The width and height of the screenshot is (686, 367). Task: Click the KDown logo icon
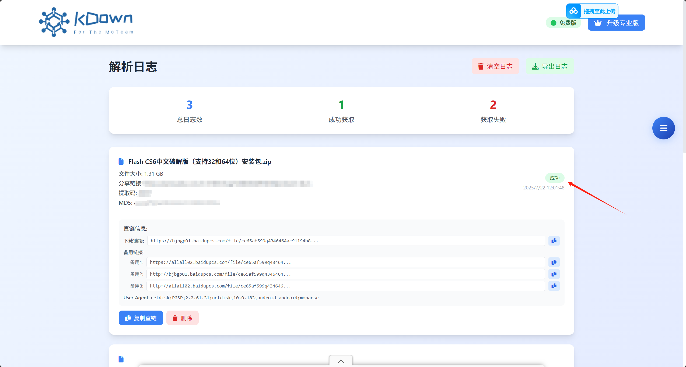pos(54,22)
